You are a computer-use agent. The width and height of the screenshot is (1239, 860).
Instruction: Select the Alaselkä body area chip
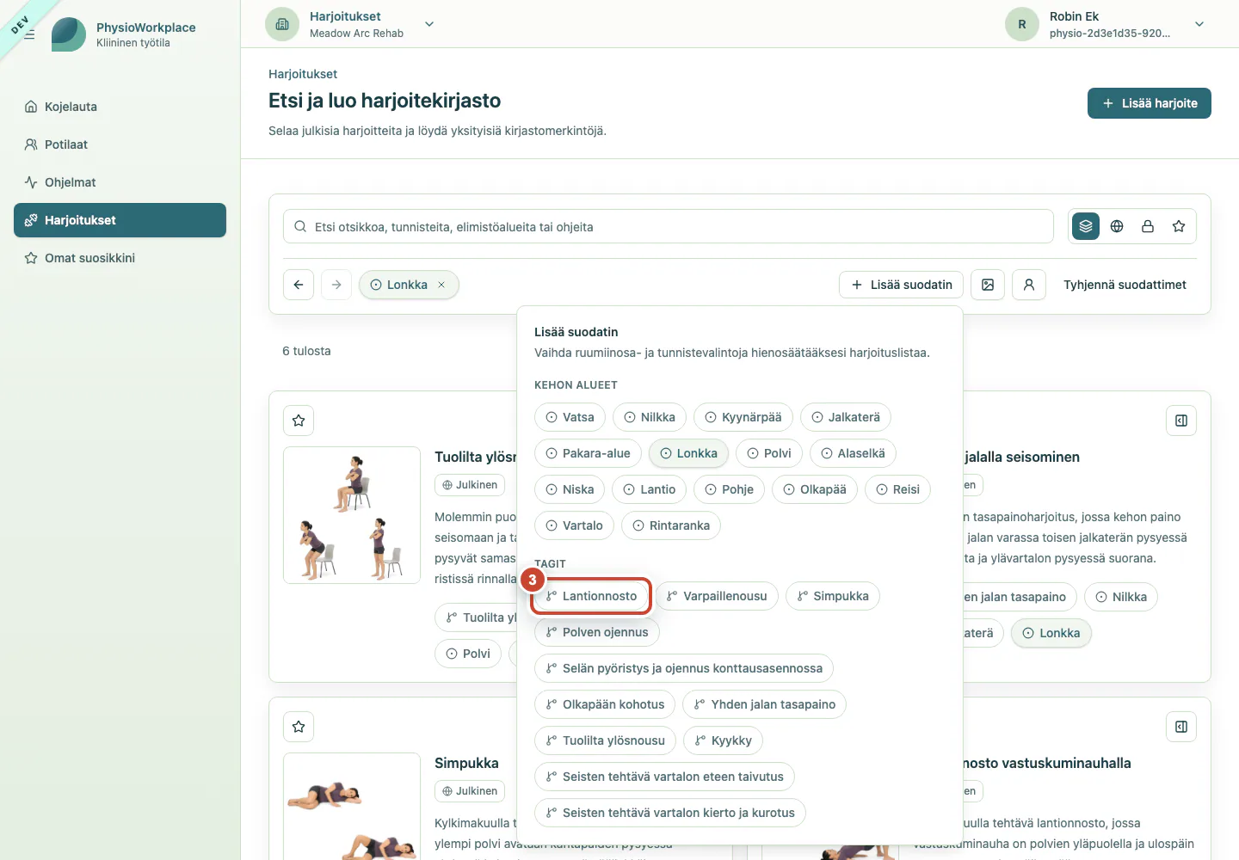tap(853, 453)
